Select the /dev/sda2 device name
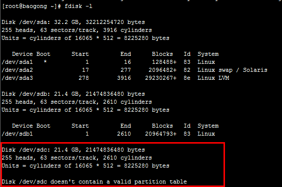The width and height of the screenshot is (282, 187). pyautogui.click(x=17, y=70)
